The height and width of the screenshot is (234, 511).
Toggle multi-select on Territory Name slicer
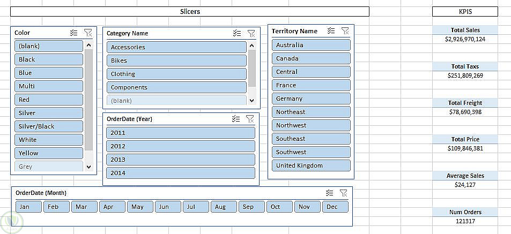(331, 31)
